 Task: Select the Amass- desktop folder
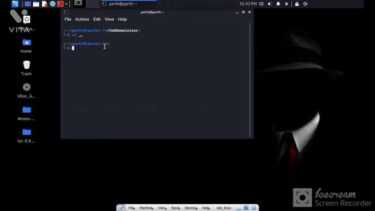click(26, 113)
